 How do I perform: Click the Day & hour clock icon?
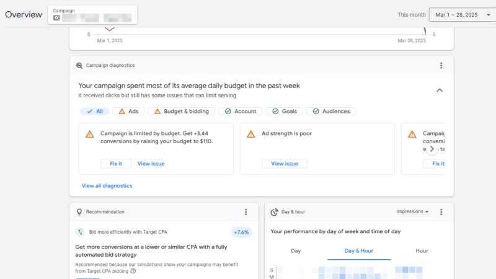pyautogui.click(x=274, y=212)
